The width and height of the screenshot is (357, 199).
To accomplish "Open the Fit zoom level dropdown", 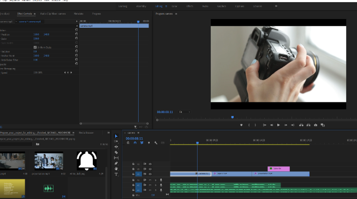I will coord(185,112).
